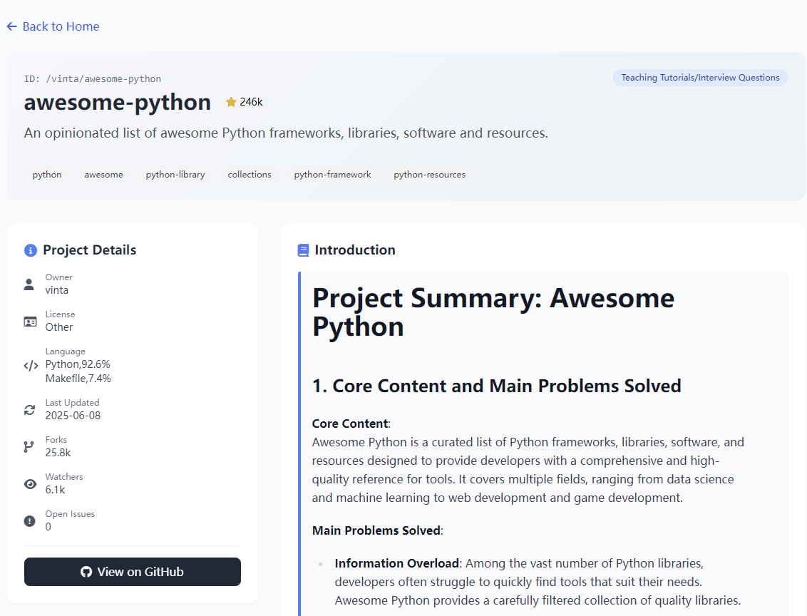Click the owner name vinta
This screenshot has width=807, height=616.
56,290
